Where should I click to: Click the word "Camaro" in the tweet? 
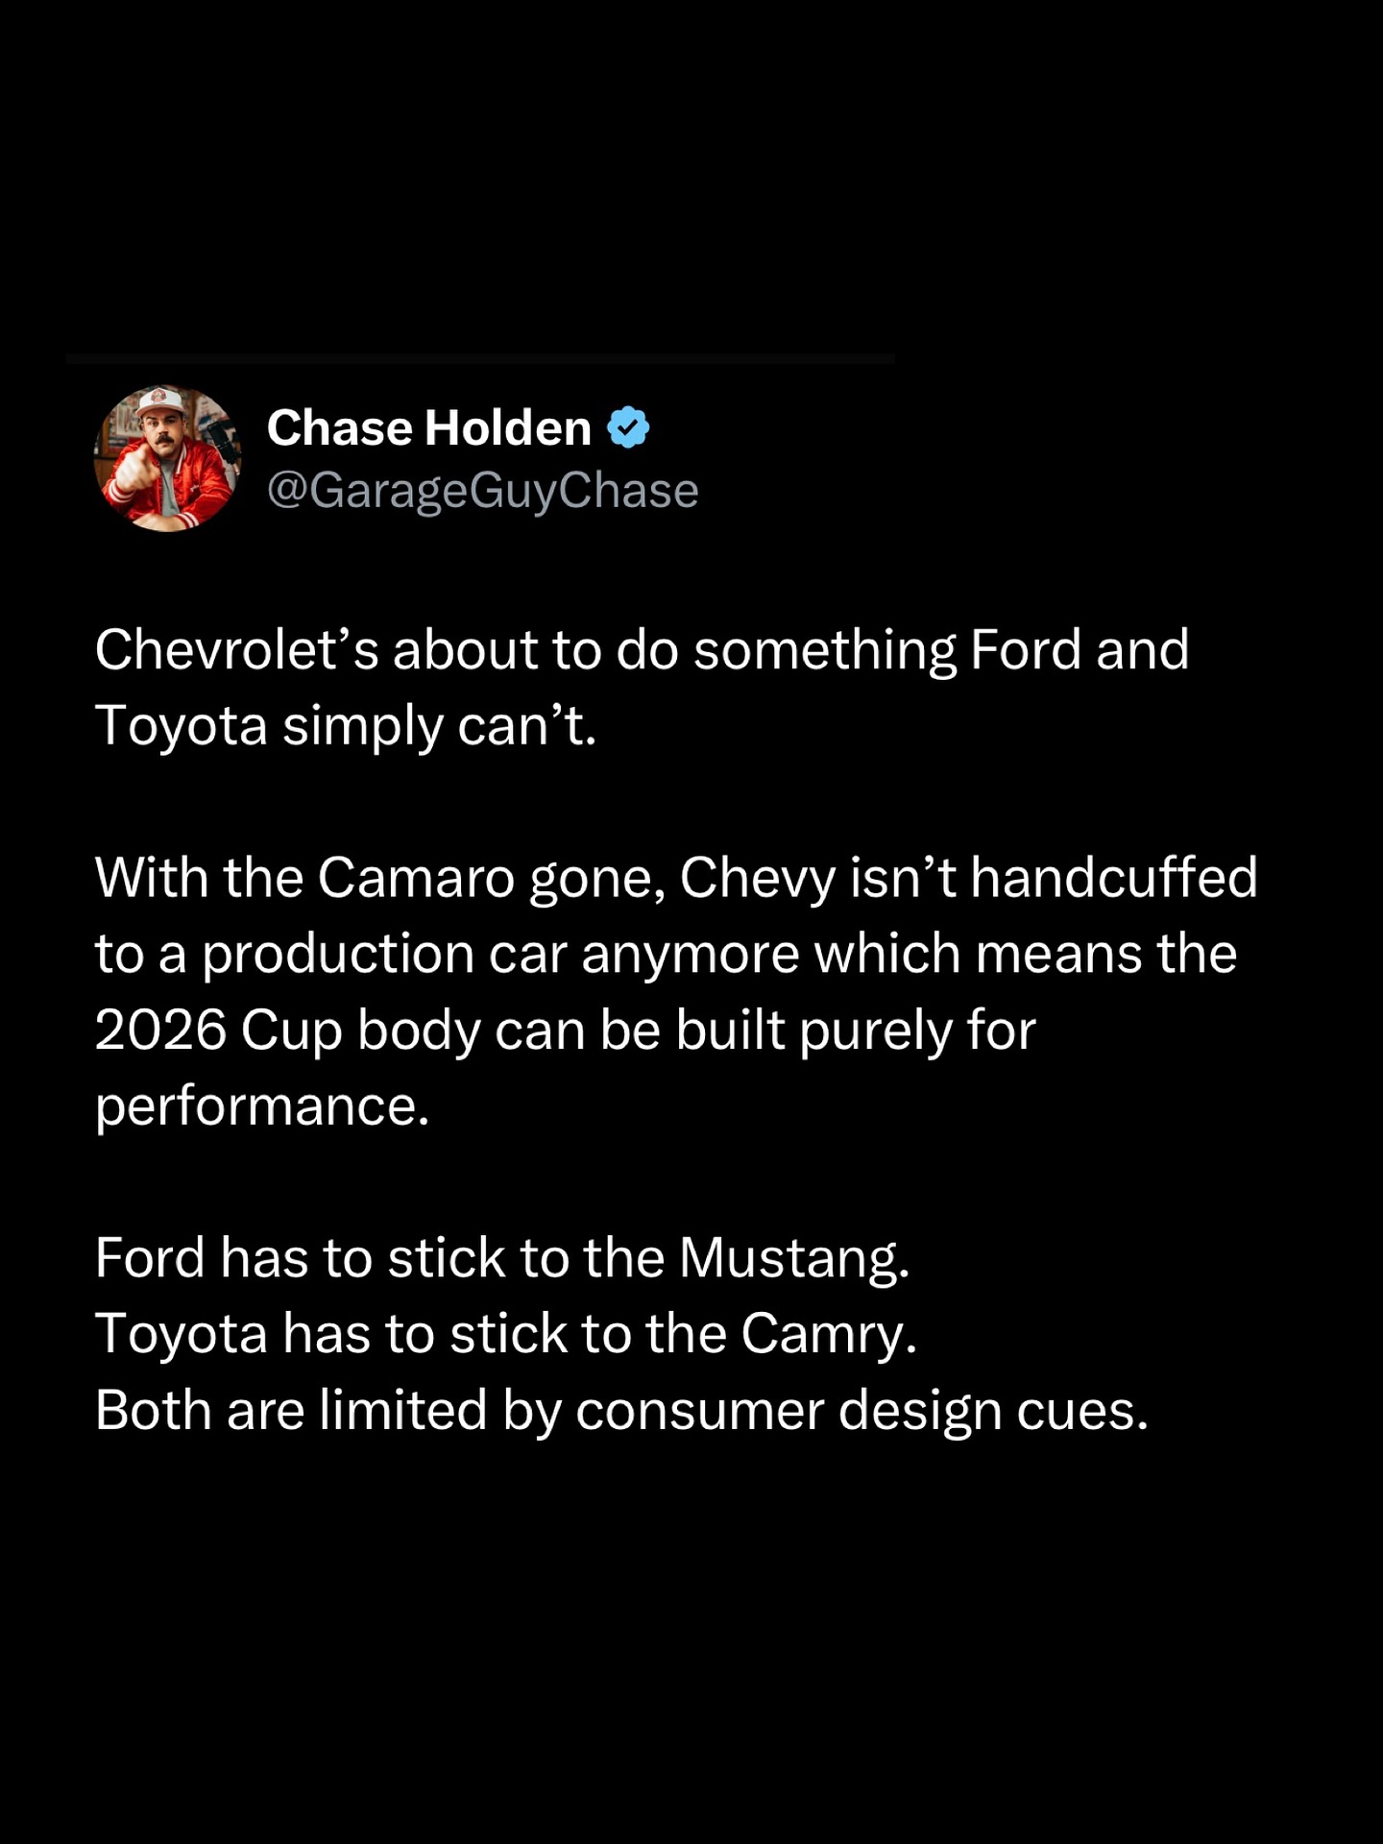click(416, 878)
